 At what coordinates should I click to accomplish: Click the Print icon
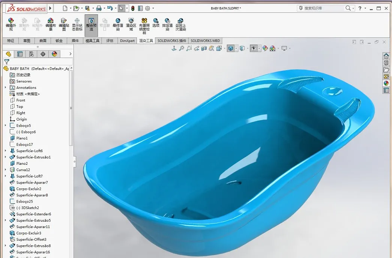pos(99,8)
